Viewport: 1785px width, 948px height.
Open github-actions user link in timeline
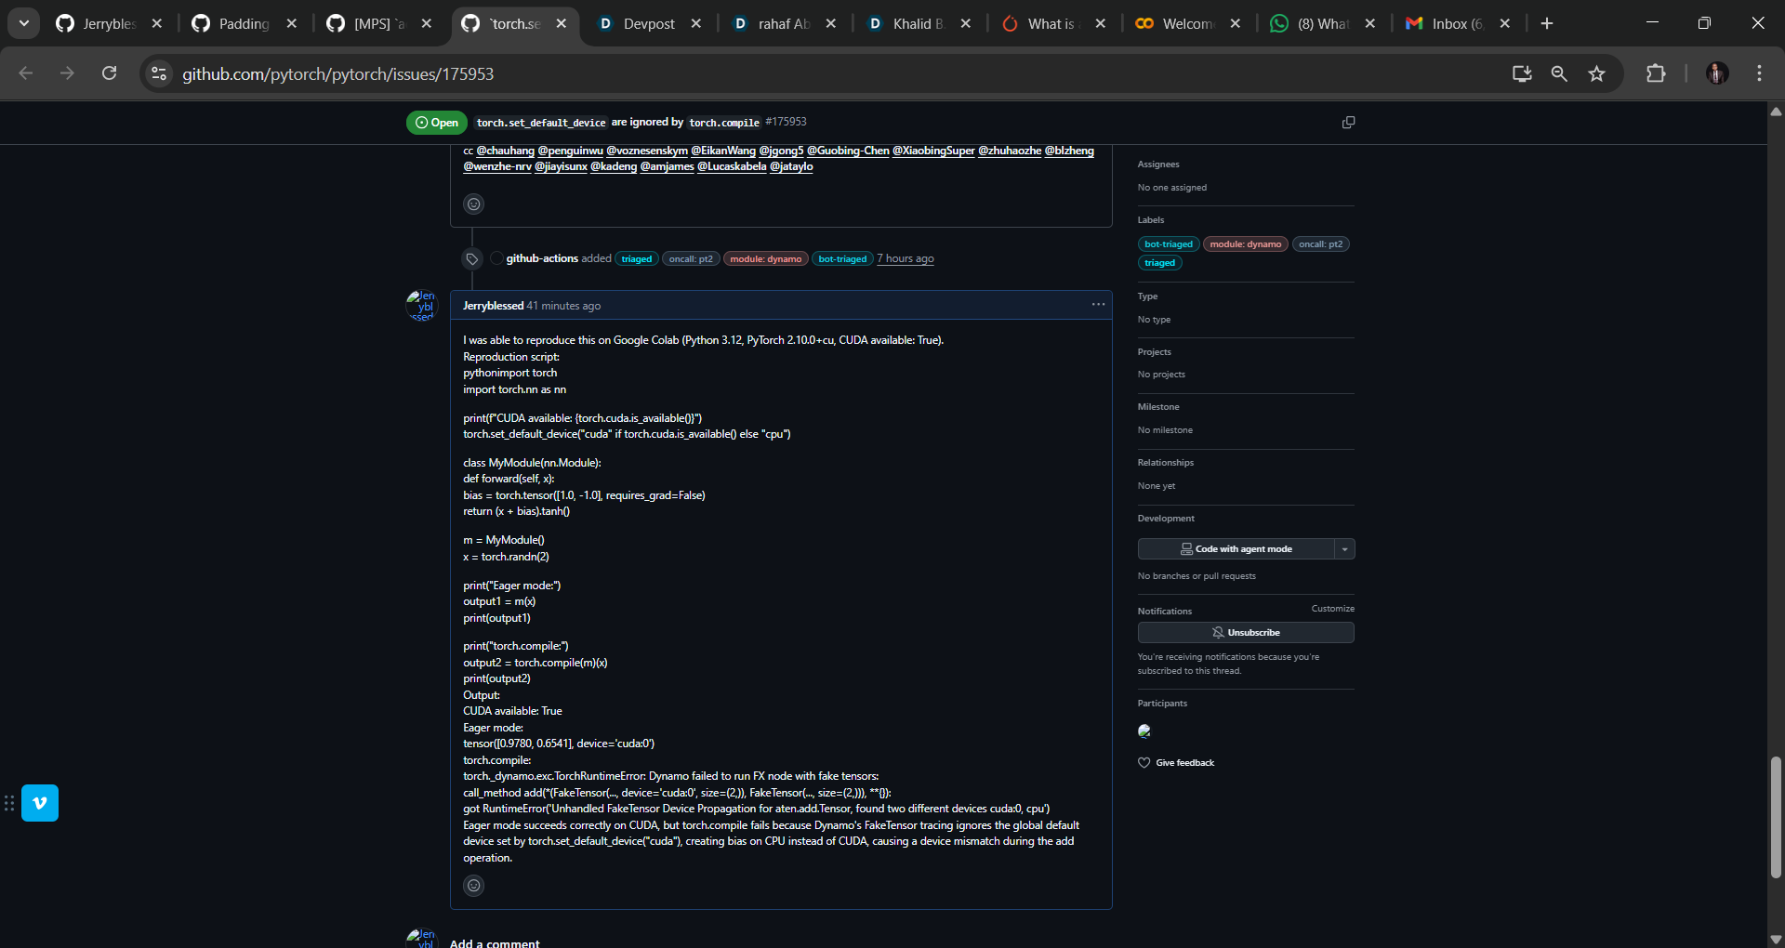click(x=542, y=258)
